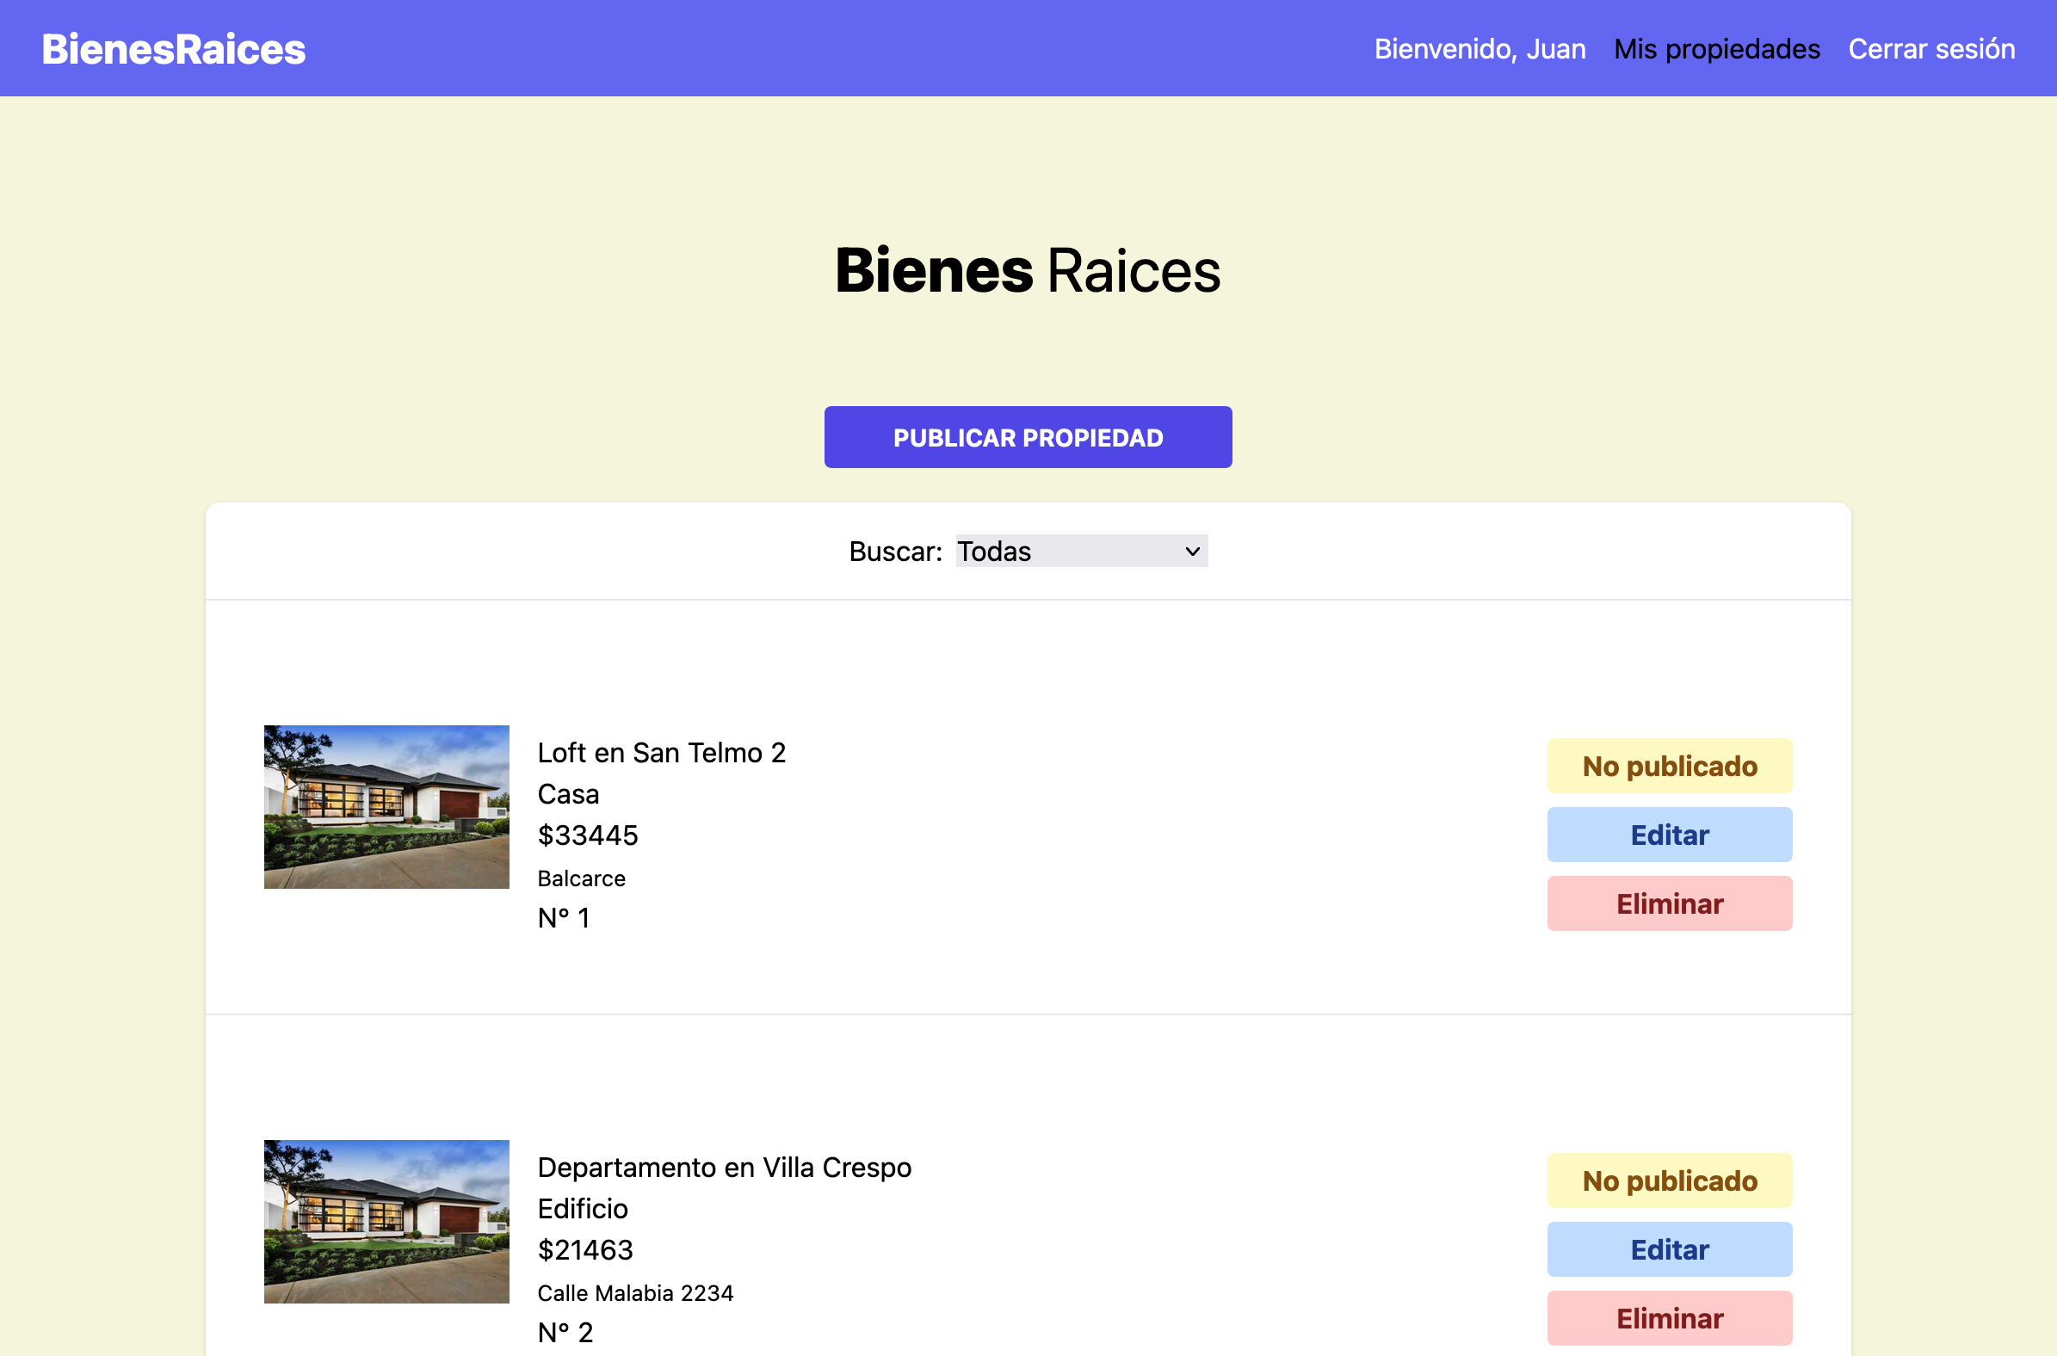The height and width of the screenshot is (1356, 2057).
Task: Click the price $21463
Action: 584,1250
